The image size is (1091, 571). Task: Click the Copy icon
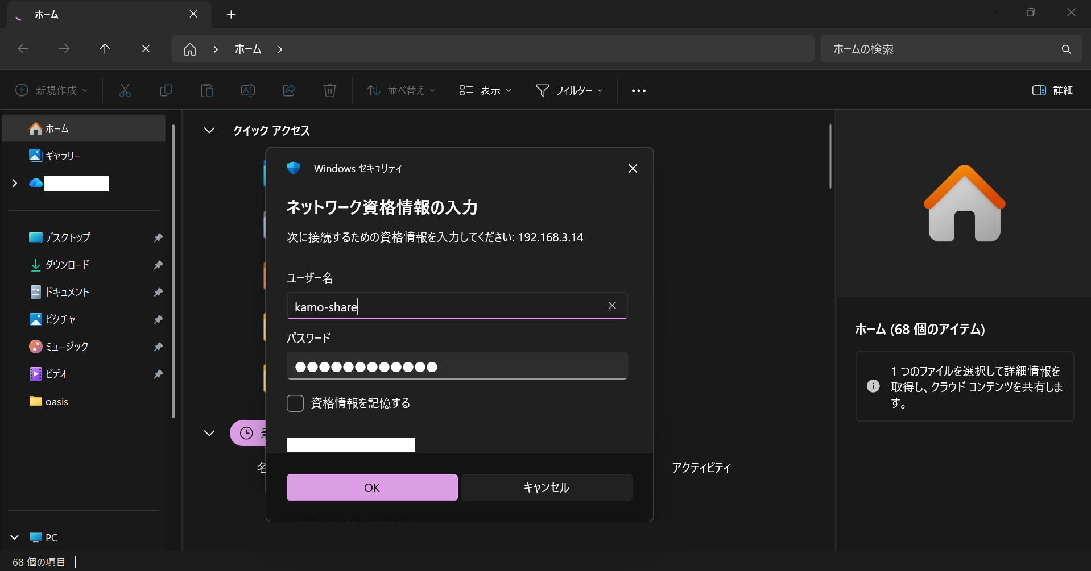pos(166,90)
